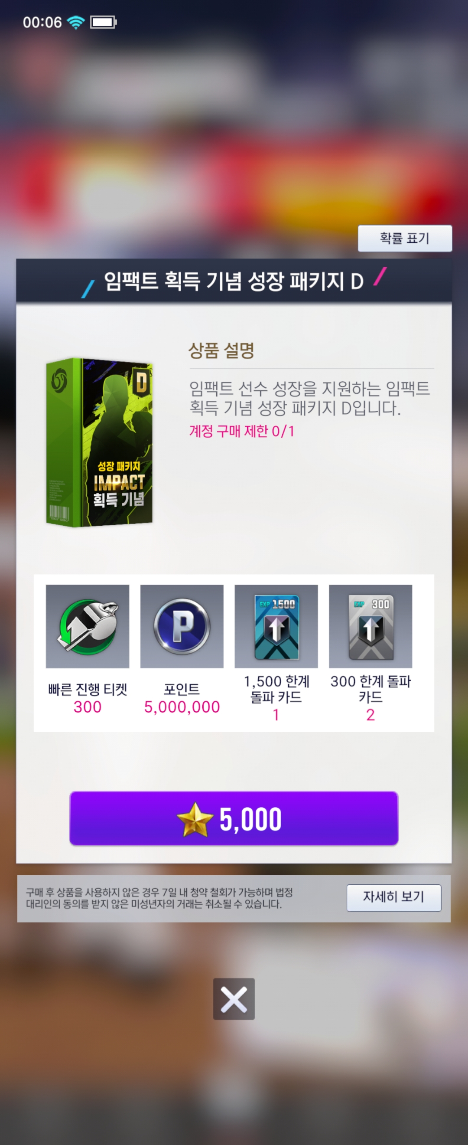Tap the gold star currency icon
Image resolution: width=468 pixels, height=1145 pixels.
click(x=195, y=819)
